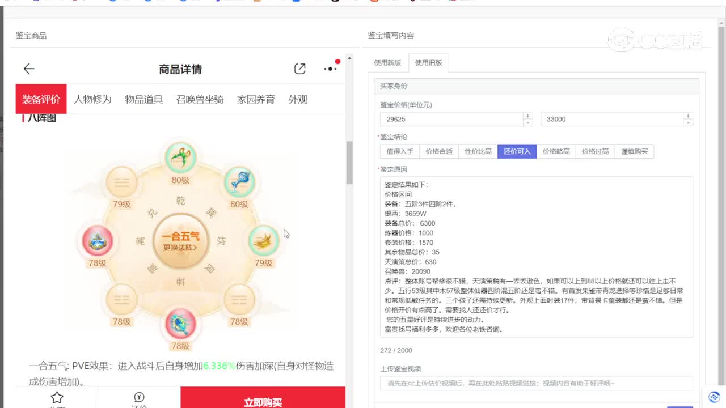Choose 价格过高 conclusion
The image size is (726, 408).
click(595, 151)
